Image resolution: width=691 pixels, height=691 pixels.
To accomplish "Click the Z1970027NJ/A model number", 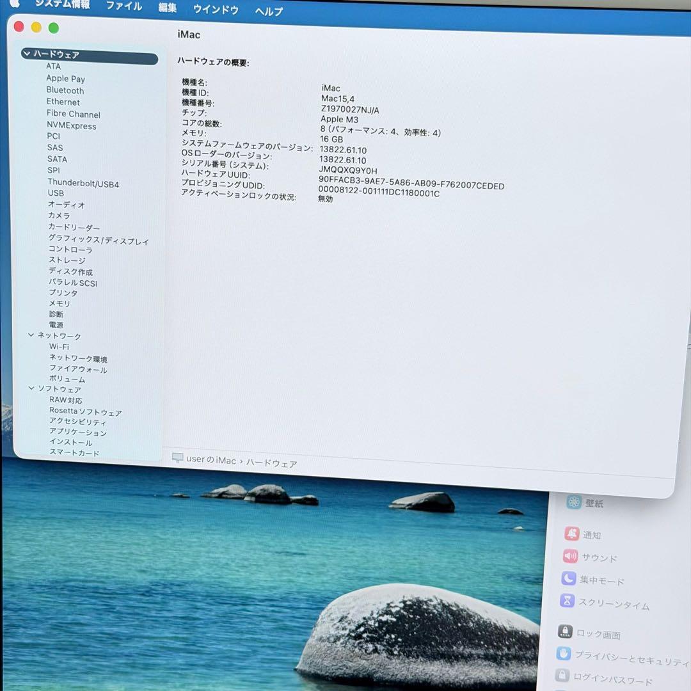I will click(350, 109).
